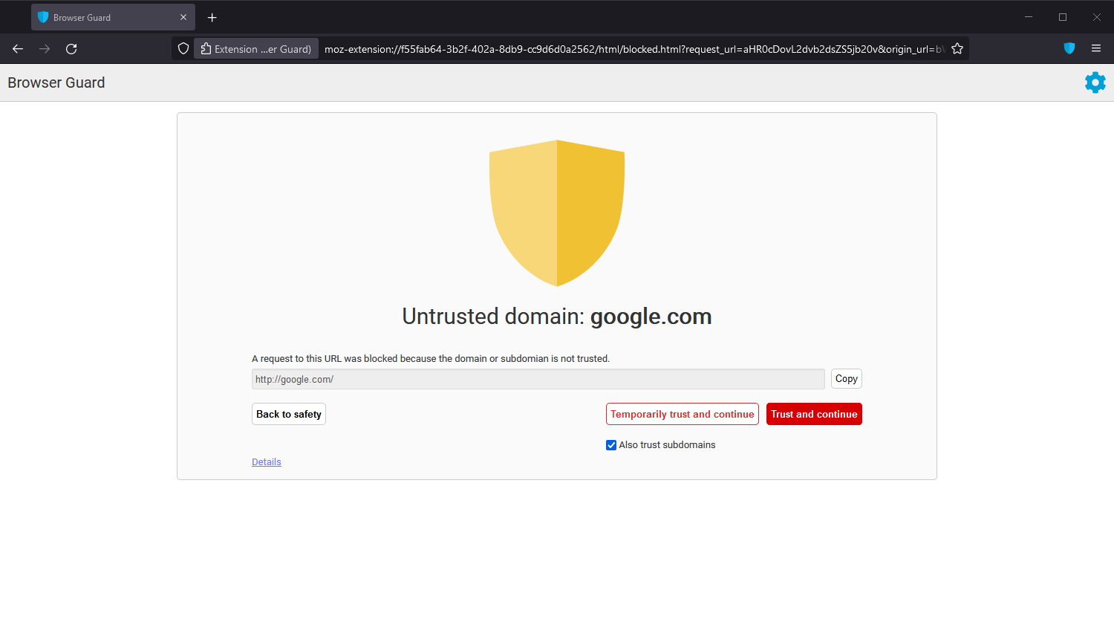The height and width of the screenshot is (622, 1114).
Task: Close the Browser Guard tab
Action: (183, 17)
